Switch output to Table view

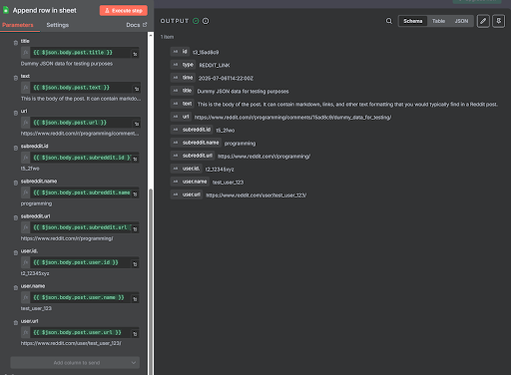(438, 21)
